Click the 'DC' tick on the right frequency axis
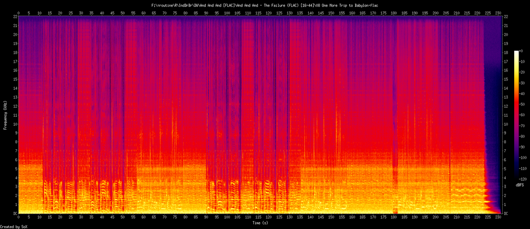This screenshot has width=530, height=229. point(506,214)
